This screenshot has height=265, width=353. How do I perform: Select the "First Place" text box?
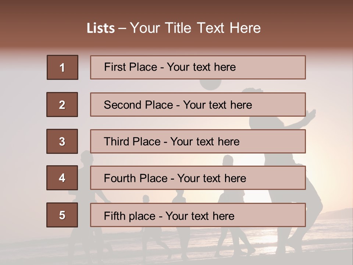coord(198,67)
